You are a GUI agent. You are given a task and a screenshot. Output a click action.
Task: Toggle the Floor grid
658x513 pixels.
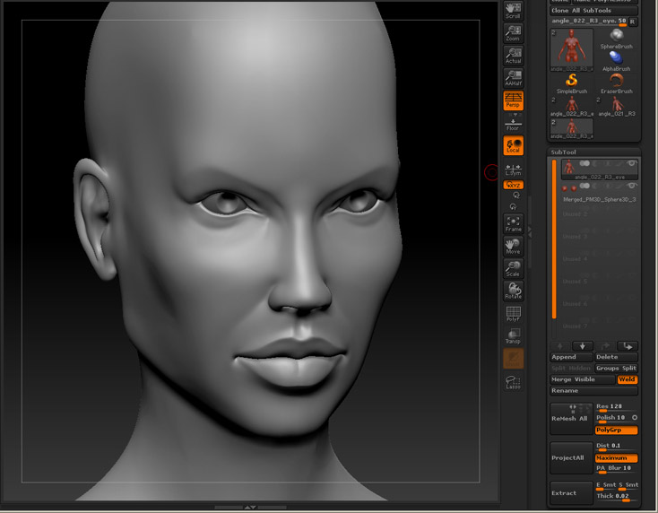[x=513, y=125]
